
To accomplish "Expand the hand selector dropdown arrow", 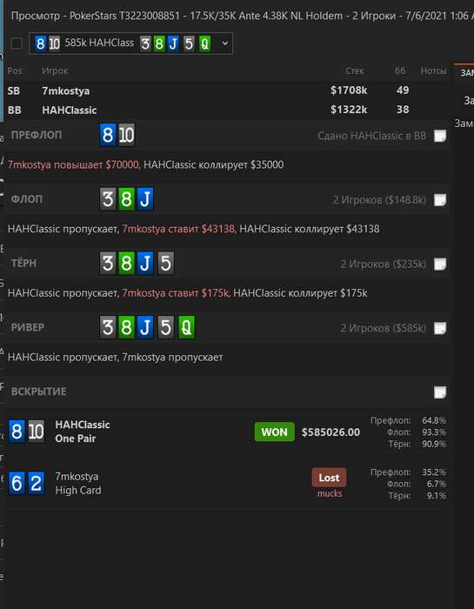I will [225, 43].
